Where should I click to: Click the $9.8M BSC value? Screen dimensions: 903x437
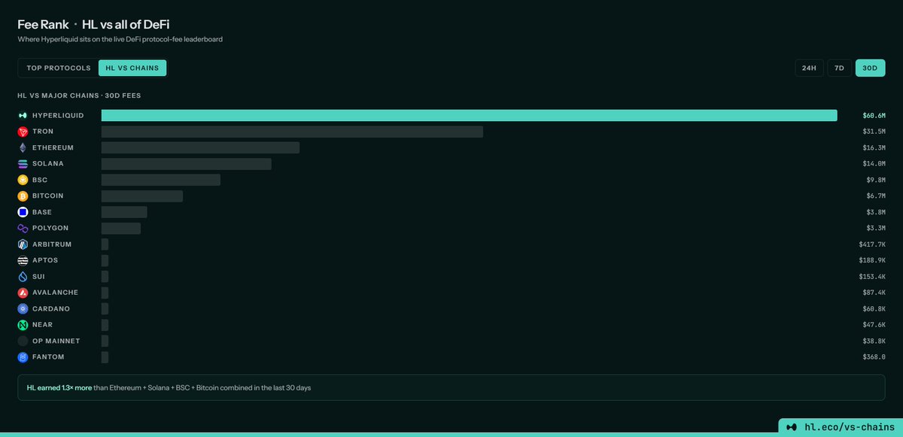pos(876,180)
